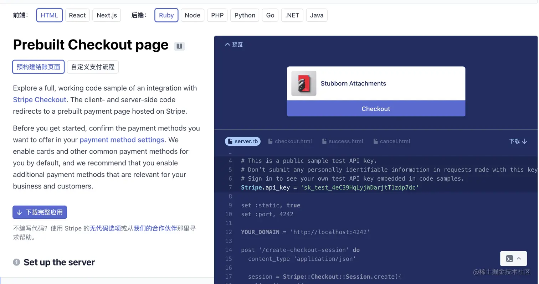Click the 下载 download code button

[518, 141]
